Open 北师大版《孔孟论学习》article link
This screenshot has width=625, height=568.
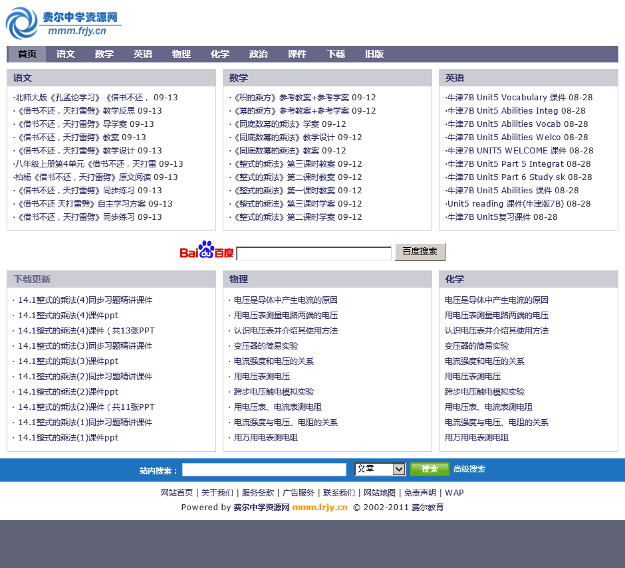click(x=81, y=98)
